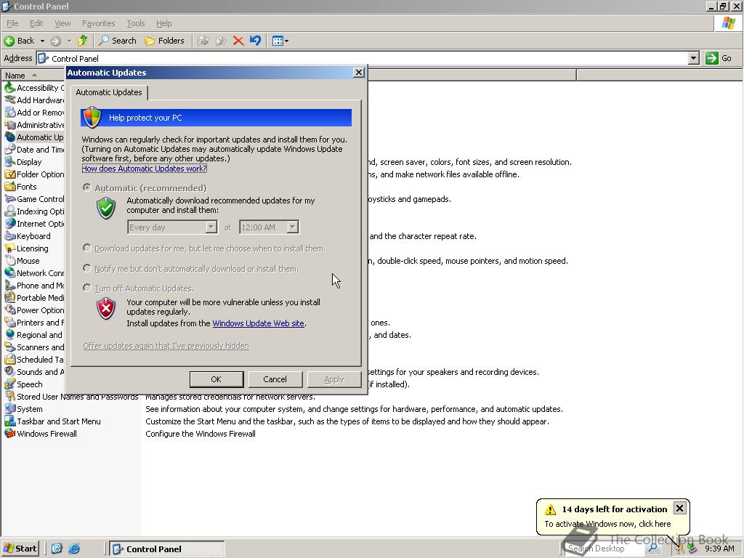Select the Automatic Updates tab in dialog
744x558 pixels.
tap(109, 92)
